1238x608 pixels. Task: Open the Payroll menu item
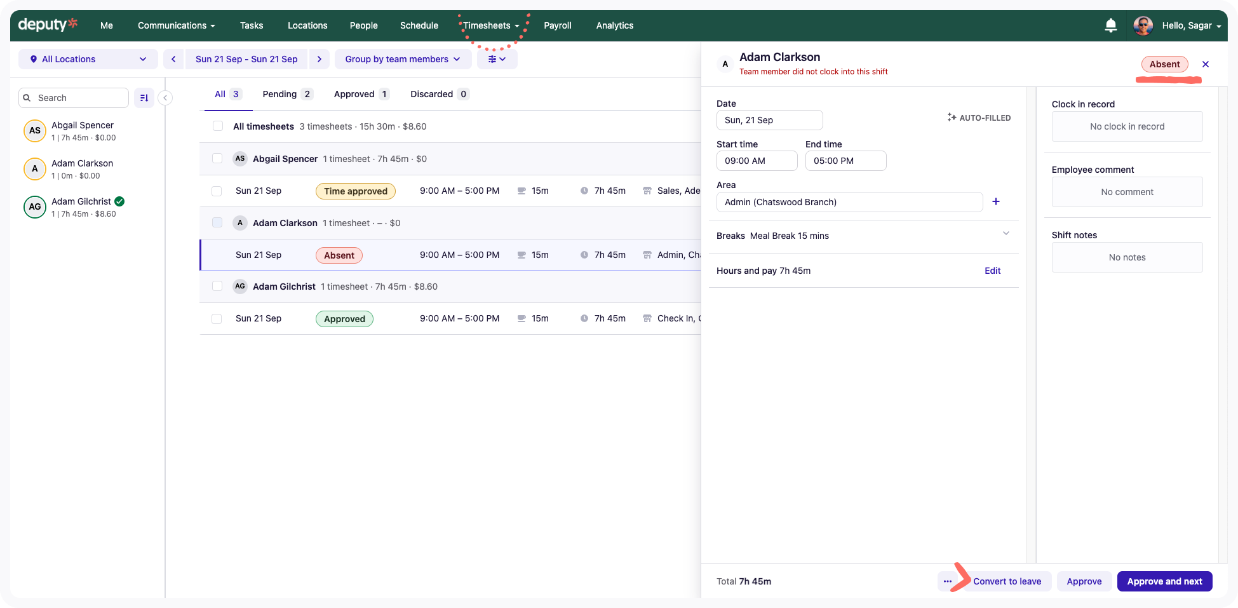(557, 25)
